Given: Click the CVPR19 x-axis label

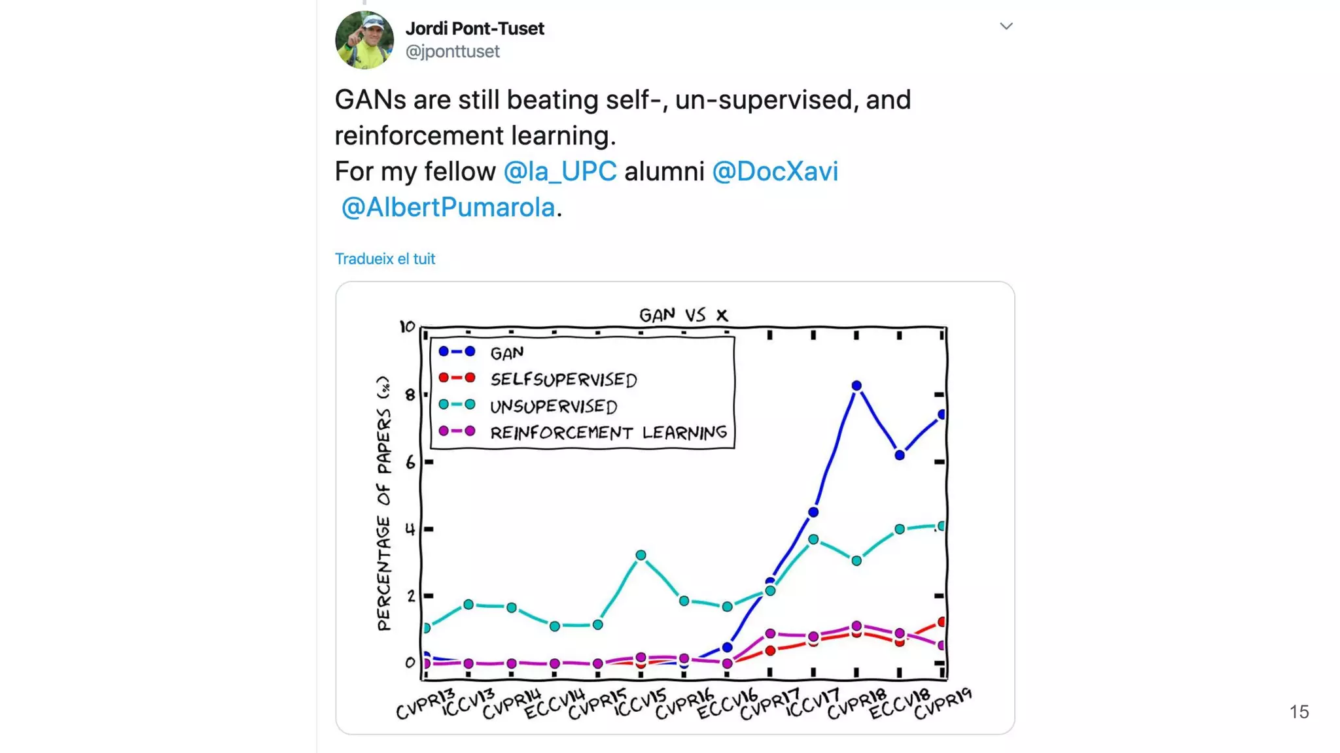Looking at the screenshot, I should [x=942, y=704].
